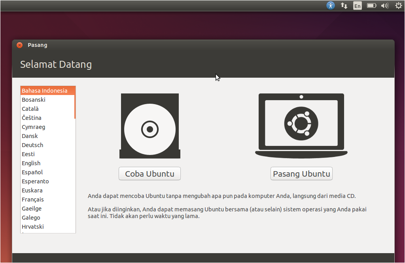Click the Selamat Datang heading

click(56, 64)
